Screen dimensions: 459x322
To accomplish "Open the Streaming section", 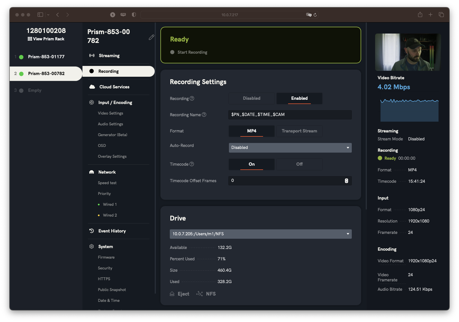I will [109, 56].
